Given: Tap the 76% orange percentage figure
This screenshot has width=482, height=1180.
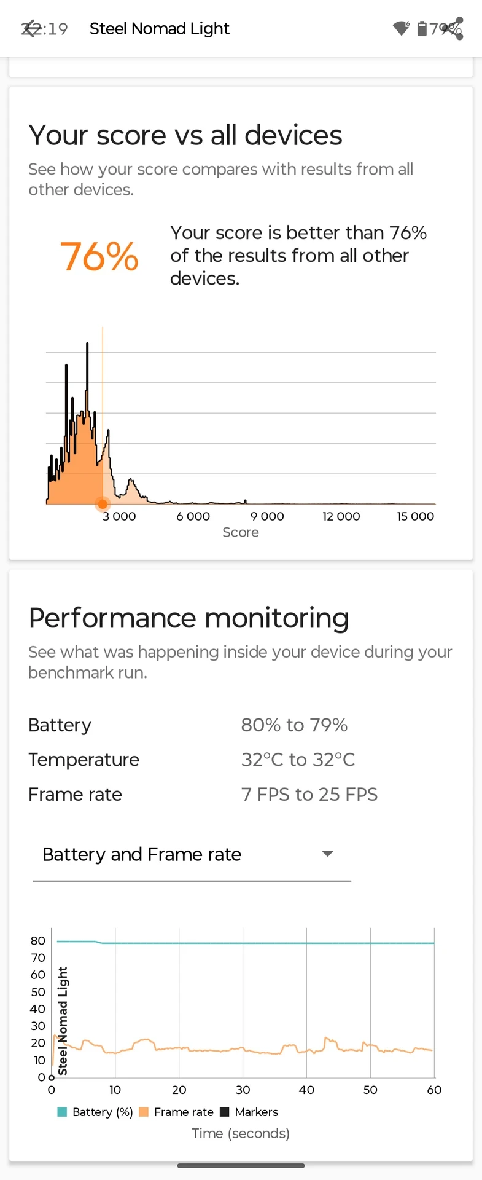Looking at the screenshot, I should coord(99,256).
